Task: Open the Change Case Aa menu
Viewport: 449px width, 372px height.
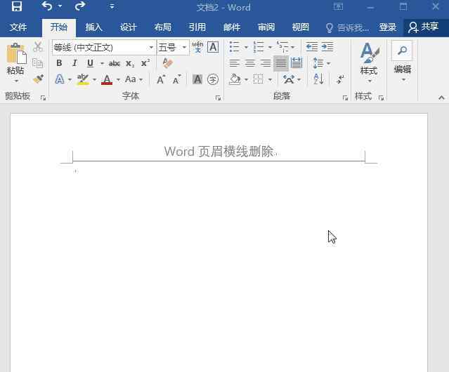Action: tap(134, 79)
